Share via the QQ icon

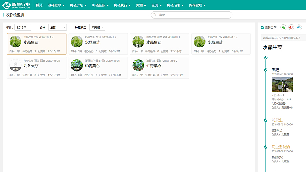click(x=299, y=27)
